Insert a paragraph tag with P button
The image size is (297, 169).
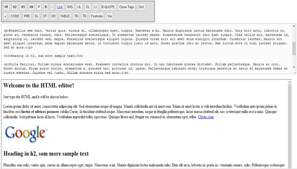(39, 7)
